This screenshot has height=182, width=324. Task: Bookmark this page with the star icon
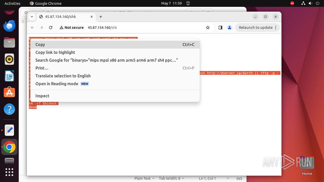click(208, 28)
